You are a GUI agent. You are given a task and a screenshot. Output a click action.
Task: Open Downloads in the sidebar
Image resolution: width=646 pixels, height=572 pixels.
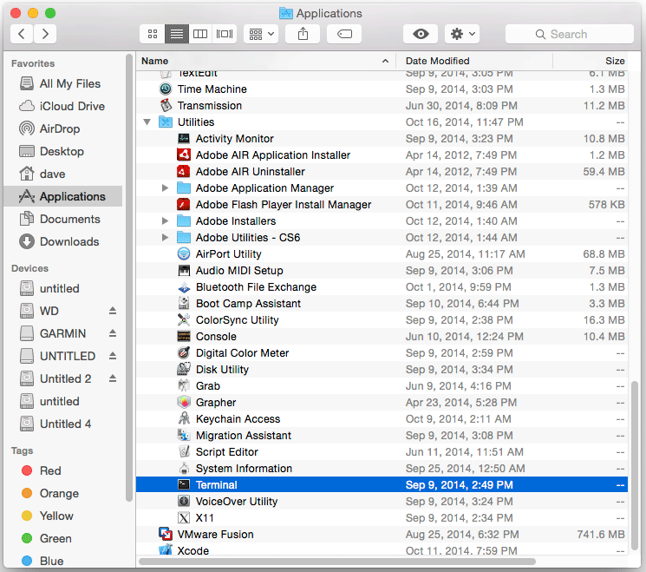(x=63, y=241)
